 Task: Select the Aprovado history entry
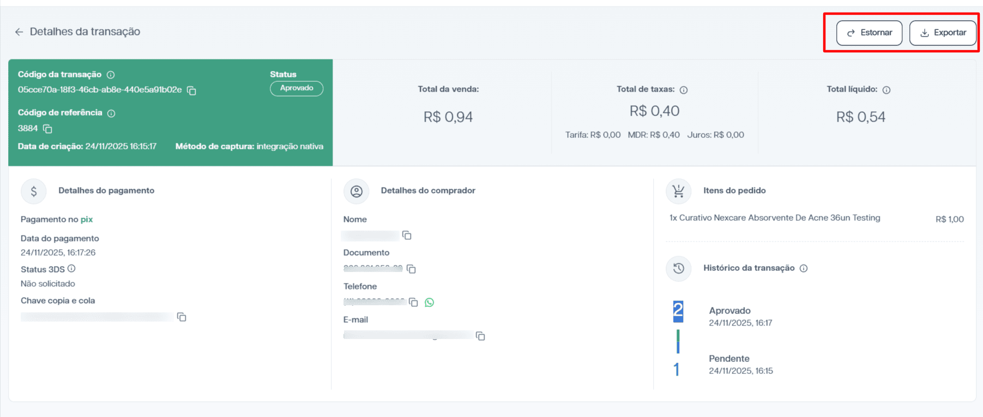coord(740,316)
